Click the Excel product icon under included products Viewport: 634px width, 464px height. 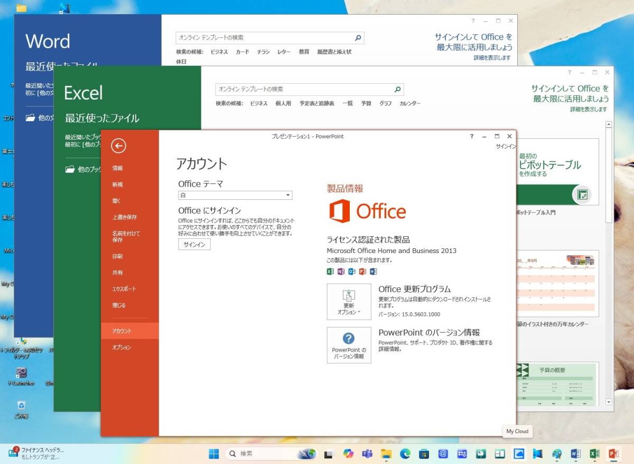(x=331, y=272)
